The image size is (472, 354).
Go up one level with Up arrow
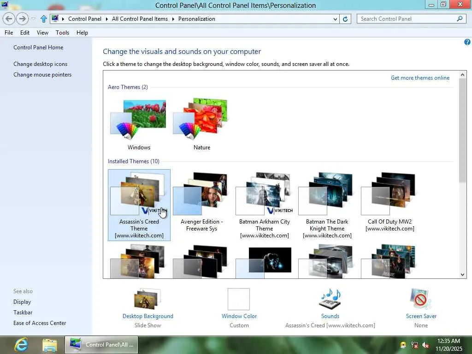coord(44,19)
